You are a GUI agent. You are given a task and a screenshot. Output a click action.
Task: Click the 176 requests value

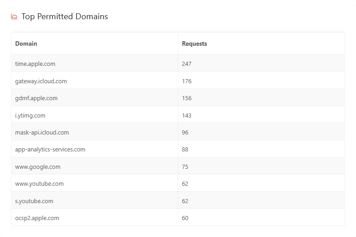(186, 81)
